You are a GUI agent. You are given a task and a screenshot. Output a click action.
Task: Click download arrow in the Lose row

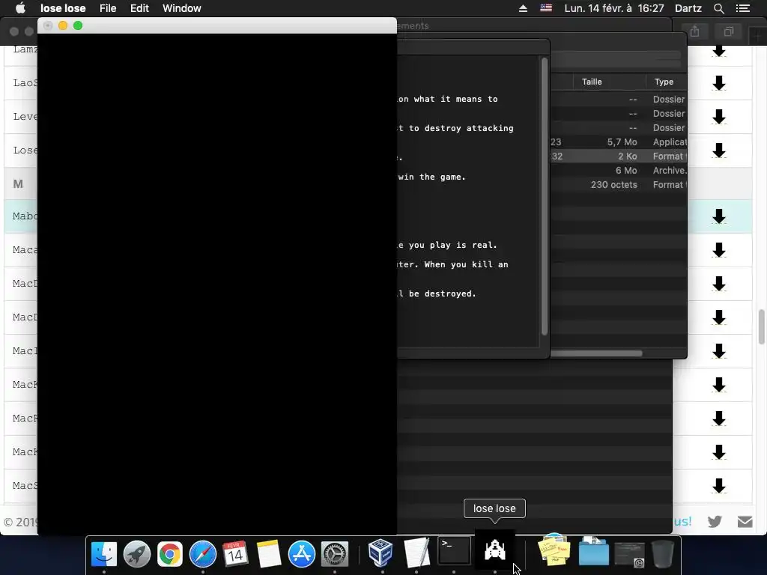click(x=718, y=150)
